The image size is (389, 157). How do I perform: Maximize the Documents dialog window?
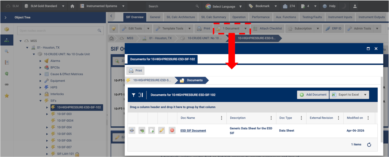pos(368,49)
